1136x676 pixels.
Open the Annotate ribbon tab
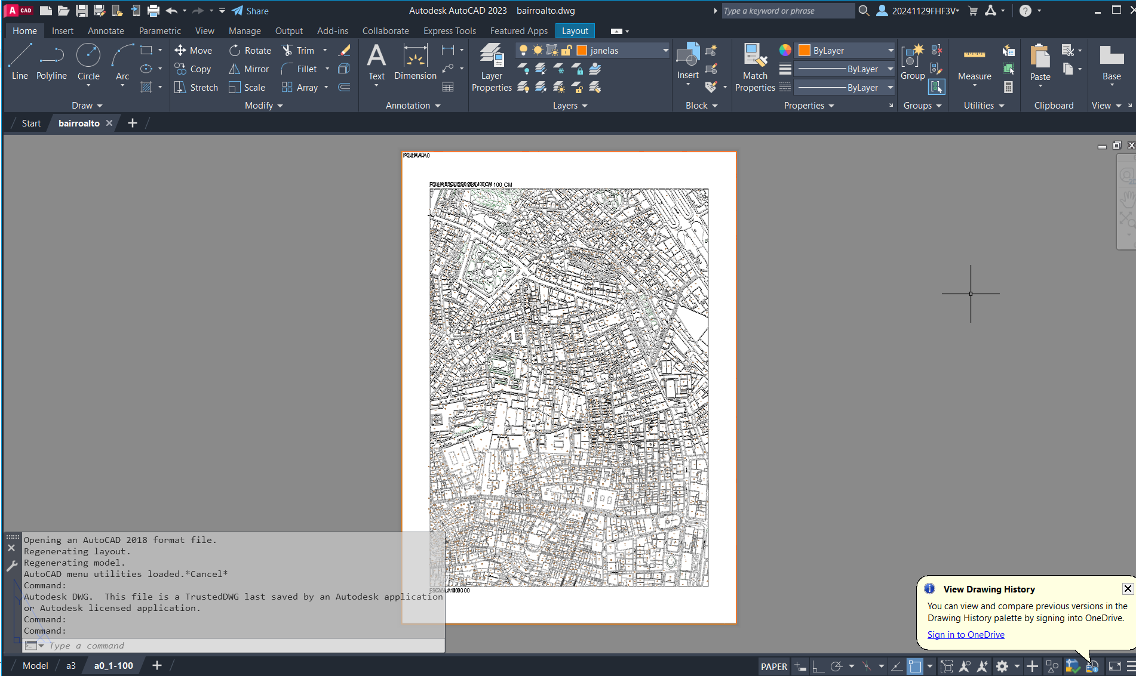[x=106, y=31]
